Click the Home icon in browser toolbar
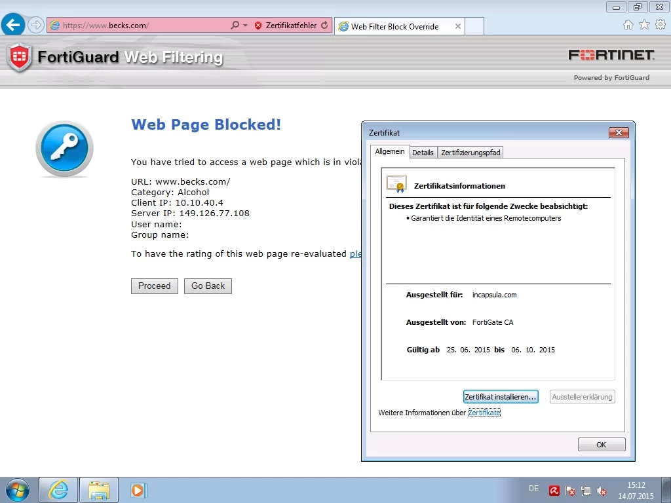The width and height of the screenshot is (671, 503). [628, 25]
